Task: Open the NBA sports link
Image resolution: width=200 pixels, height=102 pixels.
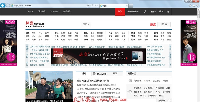Action: point(33,36)
